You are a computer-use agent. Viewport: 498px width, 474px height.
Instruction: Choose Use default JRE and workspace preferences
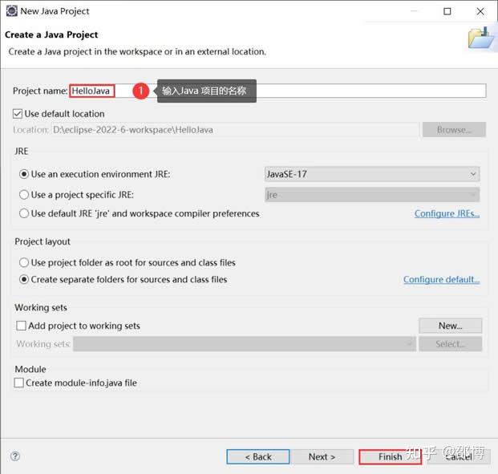coord(24,213)
